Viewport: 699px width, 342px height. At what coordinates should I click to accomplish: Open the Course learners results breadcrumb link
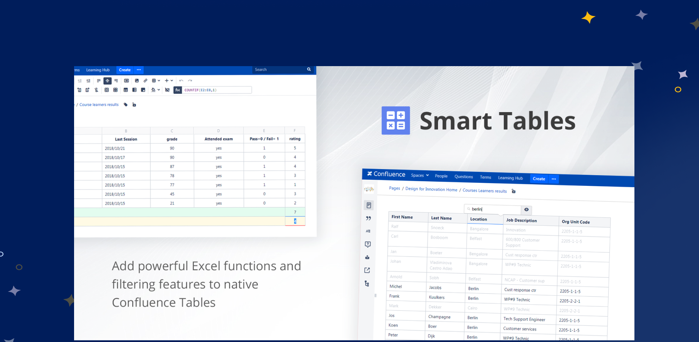pos(99,104)
